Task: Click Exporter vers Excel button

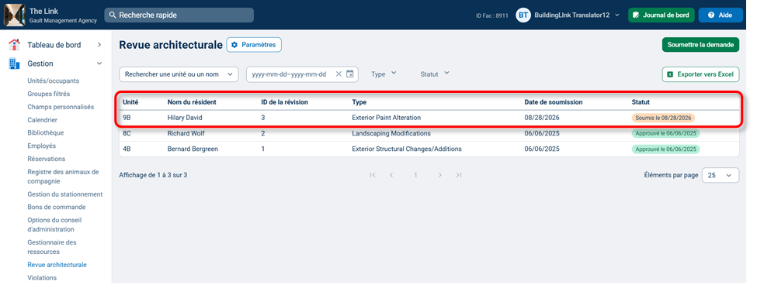Action: pos(700,74)
